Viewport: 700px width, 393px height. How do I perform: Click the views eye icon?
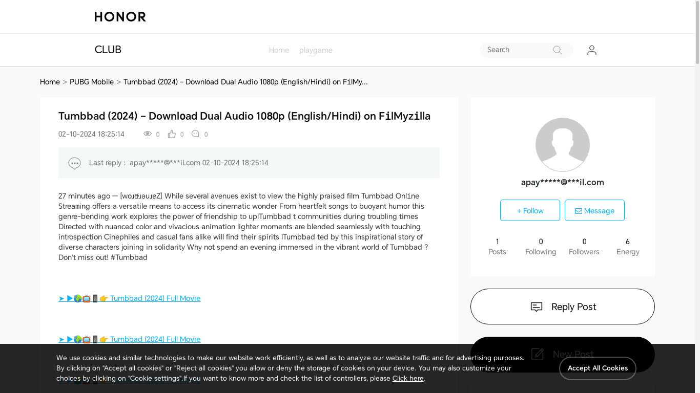pyautogui.click(x=148, y=134)
